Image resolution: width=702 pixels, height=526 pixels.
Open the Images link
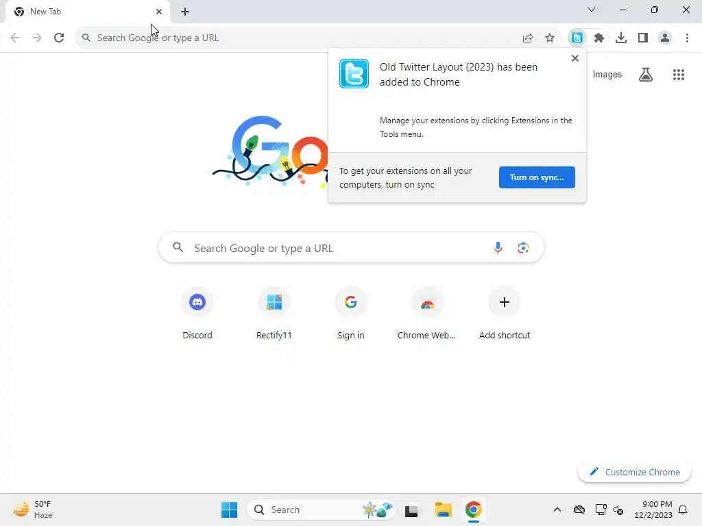[x=607, y=74]
